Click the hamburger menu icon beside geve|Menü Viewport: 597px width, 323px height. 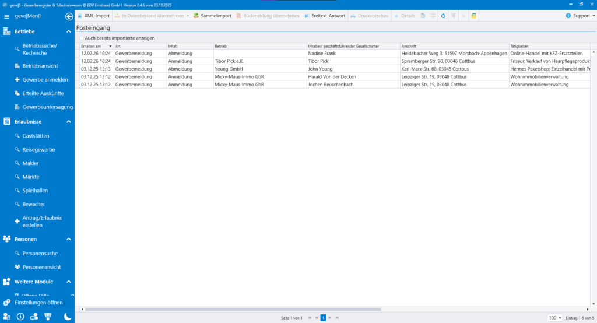coord(7,17)
